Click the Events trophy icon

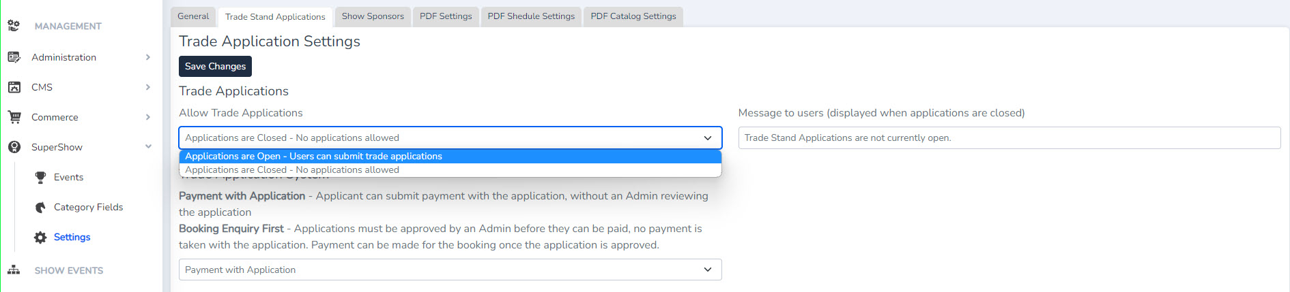click(x=40, y=177)
